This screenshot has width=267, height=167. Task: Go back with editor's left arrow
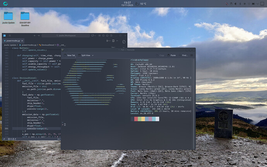[35, 36]
